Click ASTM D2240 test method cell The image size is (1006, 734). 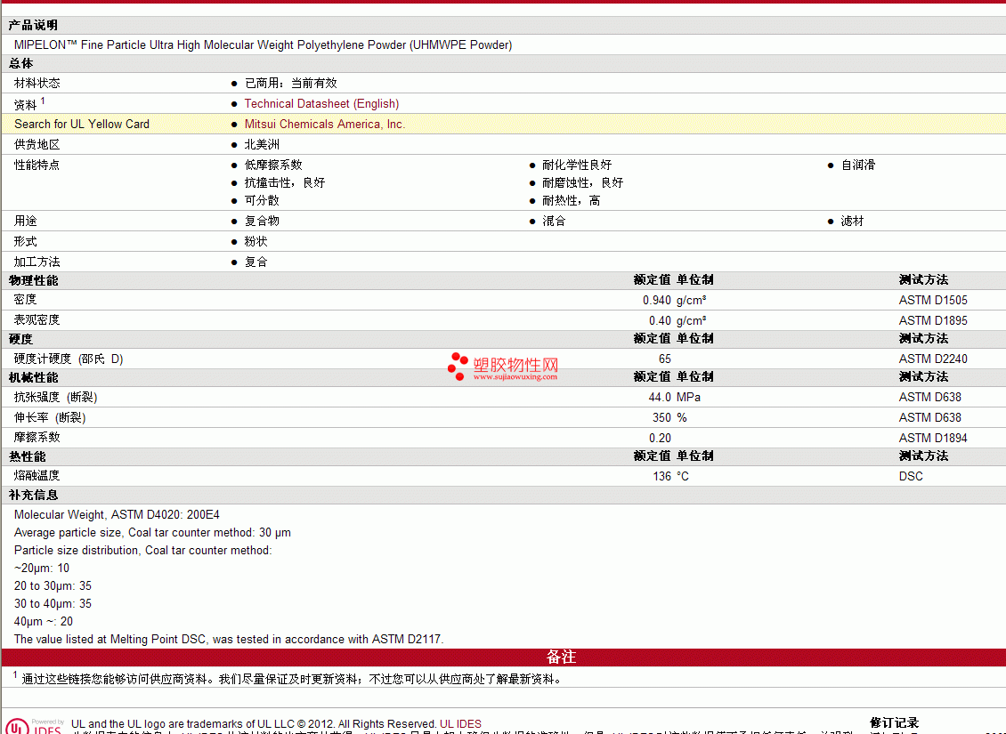point(933,359)
